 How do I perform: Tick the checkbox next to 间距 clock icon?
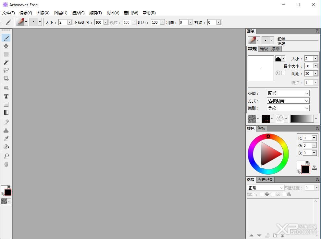click(283, 73)
